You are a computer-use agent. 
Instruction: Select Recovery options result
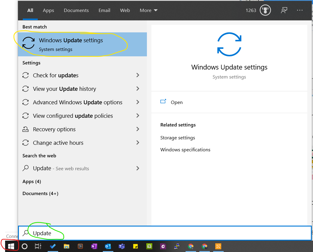(x=82, y=129)
